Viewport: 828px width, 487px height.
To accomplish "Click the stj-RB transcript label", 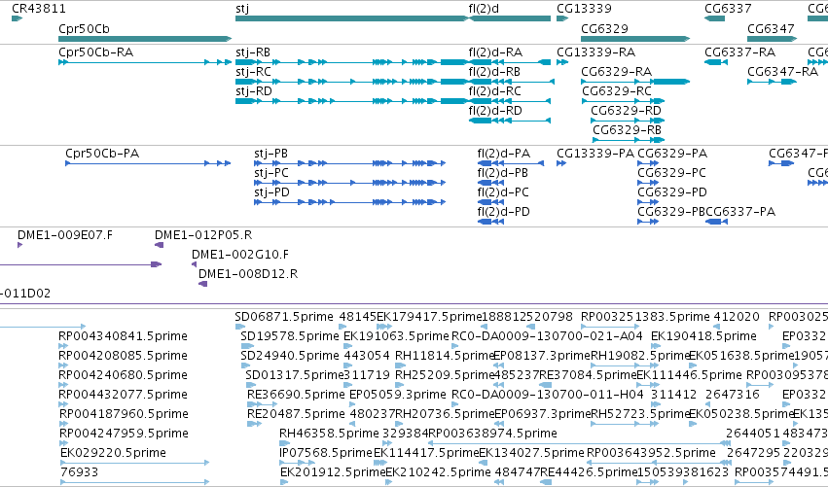I will 253,52.
